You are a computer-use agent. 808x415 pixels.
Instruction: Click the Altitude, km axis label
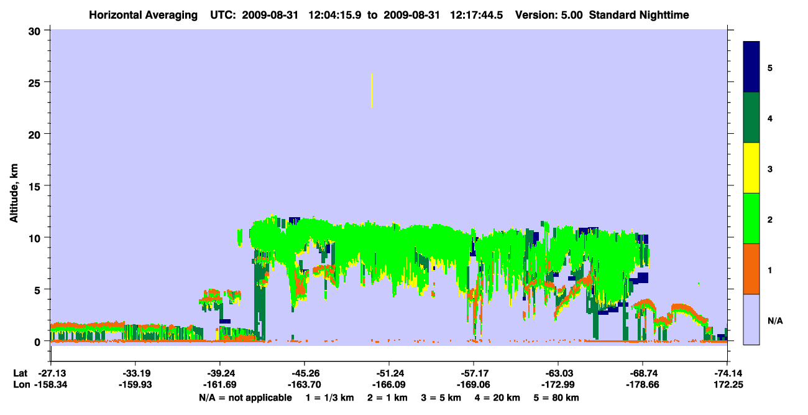[14, 187]
